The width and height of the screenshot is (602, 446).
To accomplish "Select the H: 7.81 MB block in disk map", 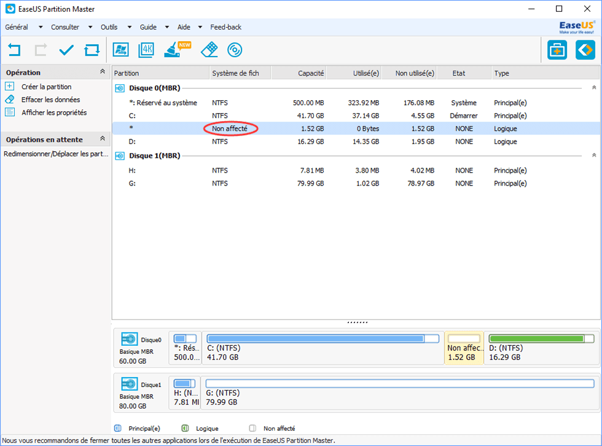I will pyautogui.click(x=185, y=393).
